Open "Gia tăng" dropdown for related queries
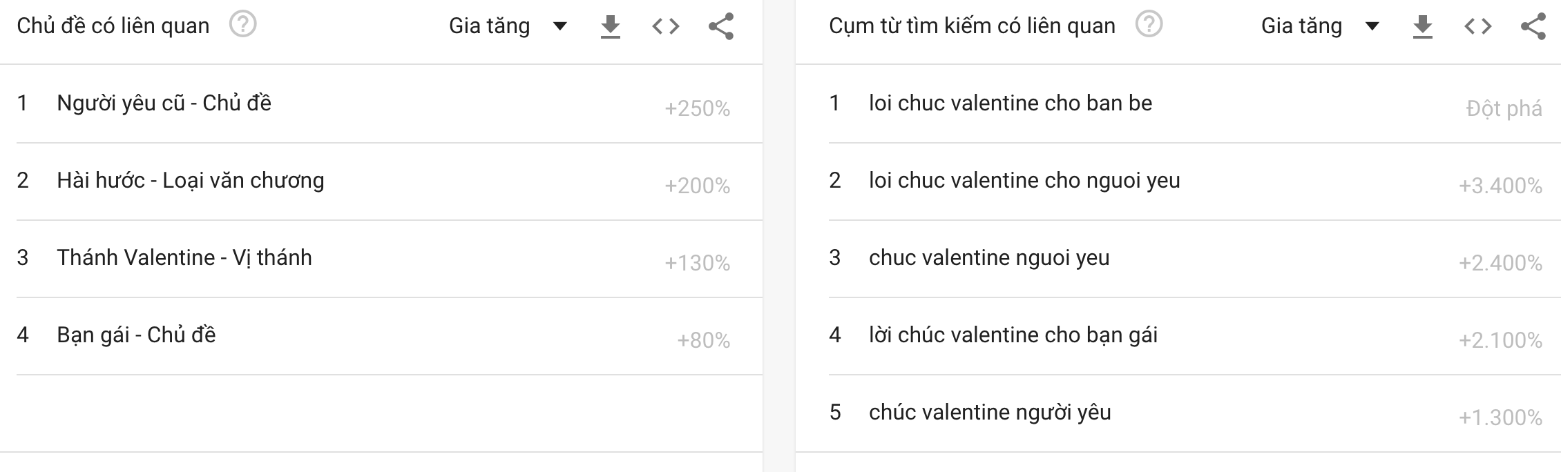 (x=1320, y=26)
